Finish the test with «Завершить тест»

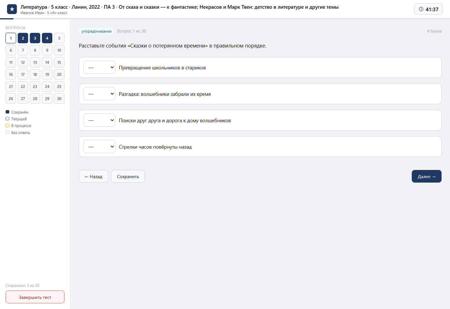[x=35, y=297]
